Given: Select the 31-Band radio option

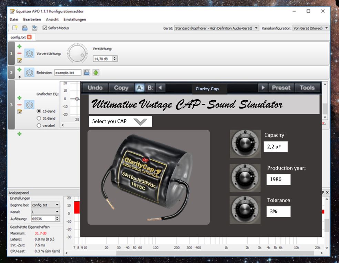Looking at the screenshot, I should tap(39, 118).
